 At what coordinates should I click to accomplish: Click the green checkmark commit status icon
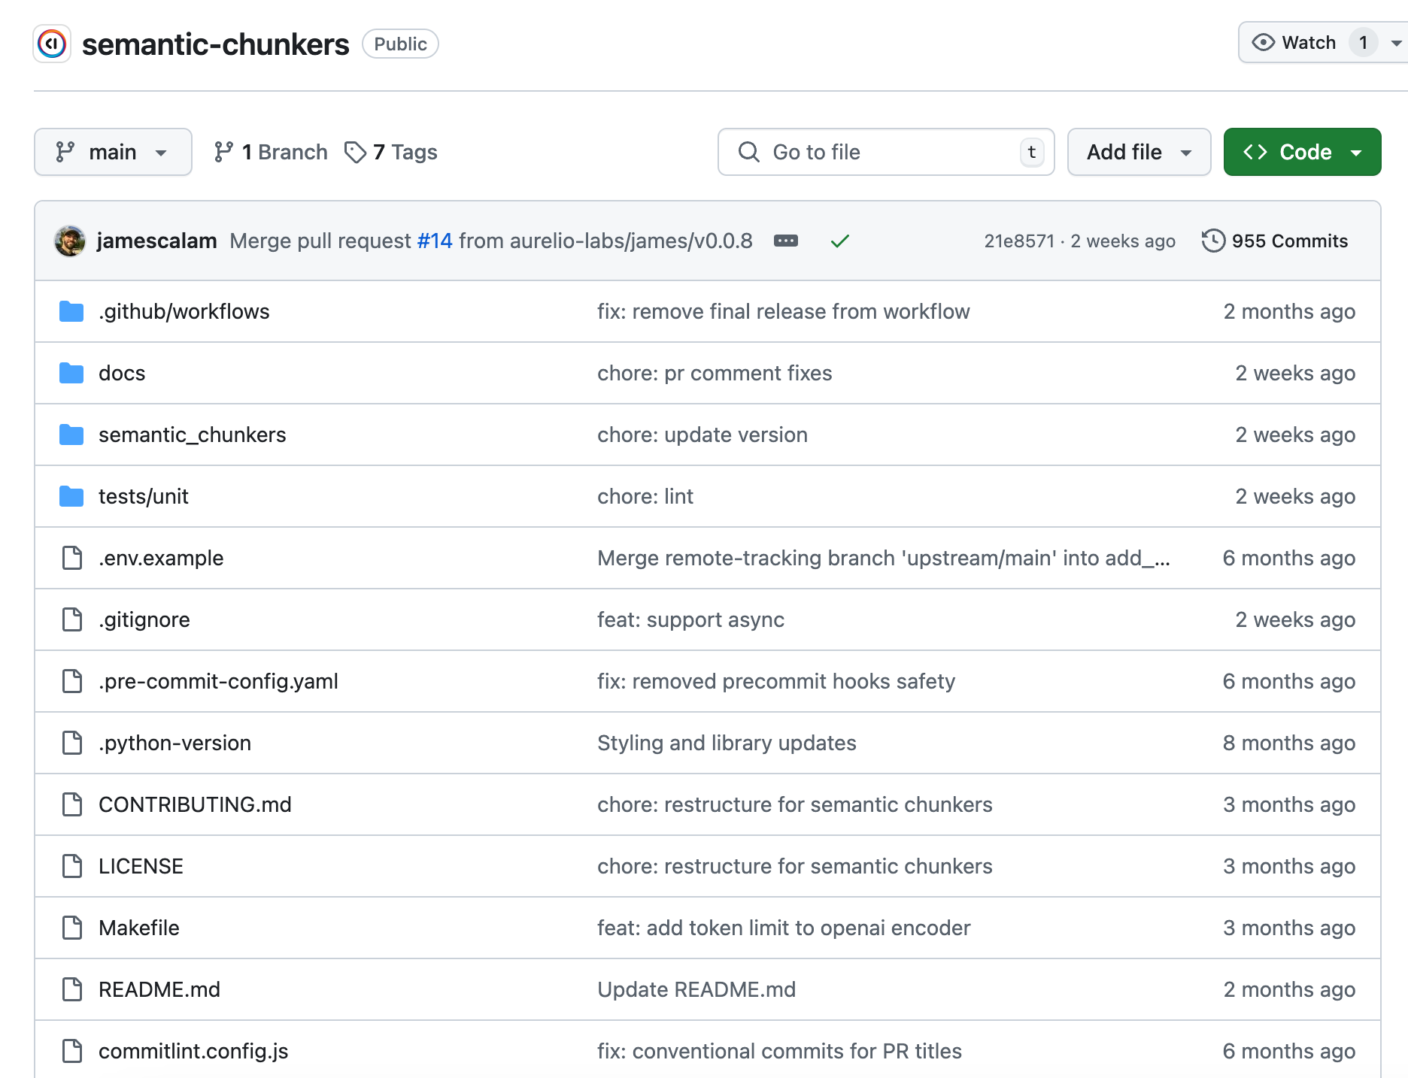[840, 241]
